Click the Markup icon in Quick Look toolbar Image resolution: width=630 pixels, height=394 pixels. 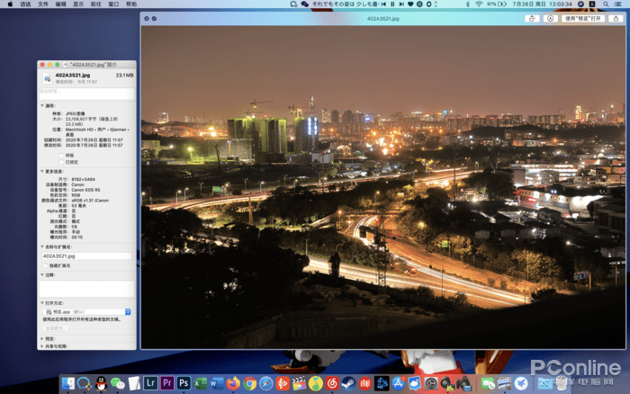click(x=550, y=18)
